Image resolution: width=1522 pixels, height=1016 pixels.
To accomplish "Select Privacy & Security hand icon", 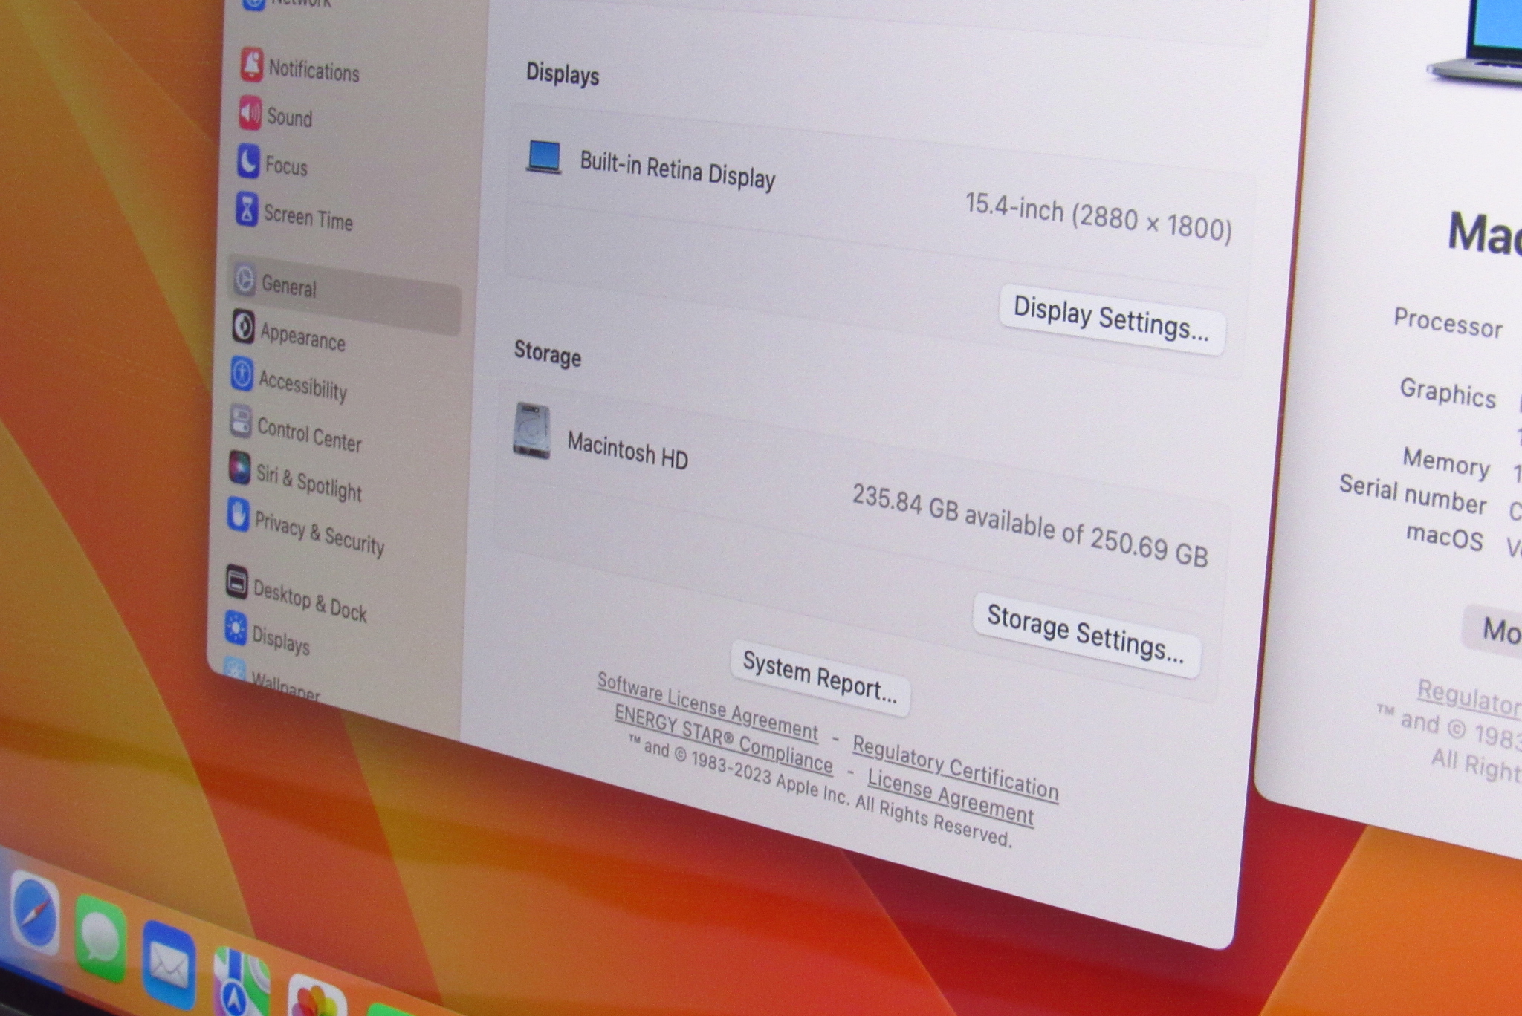I will point(238,515).
